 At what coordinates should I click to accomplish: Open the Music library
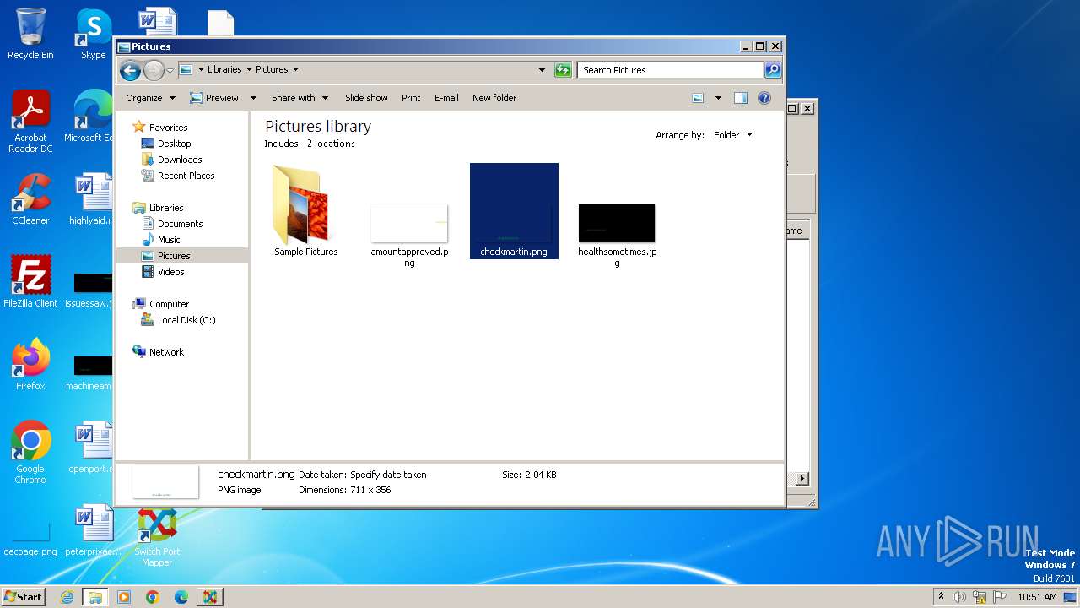coord(169,240)
